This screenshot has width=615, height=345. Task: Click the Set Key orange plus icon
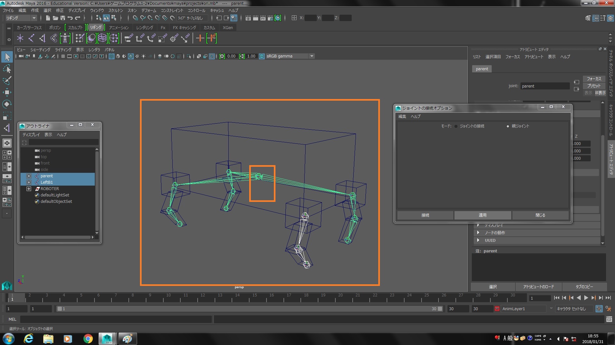click(200, 38)
